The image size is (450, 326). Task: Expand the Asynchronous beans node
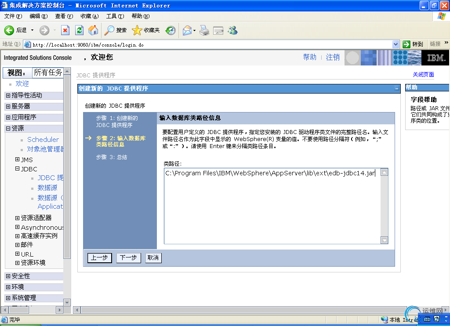pyautogui.click(x=17, y=227)
